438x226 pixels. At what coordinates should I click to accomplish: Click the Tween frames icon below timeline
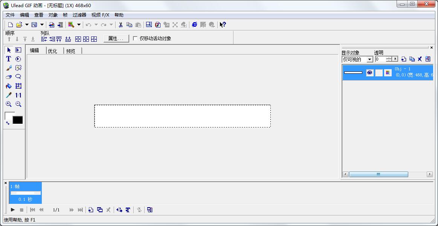(x=119, y=210)
